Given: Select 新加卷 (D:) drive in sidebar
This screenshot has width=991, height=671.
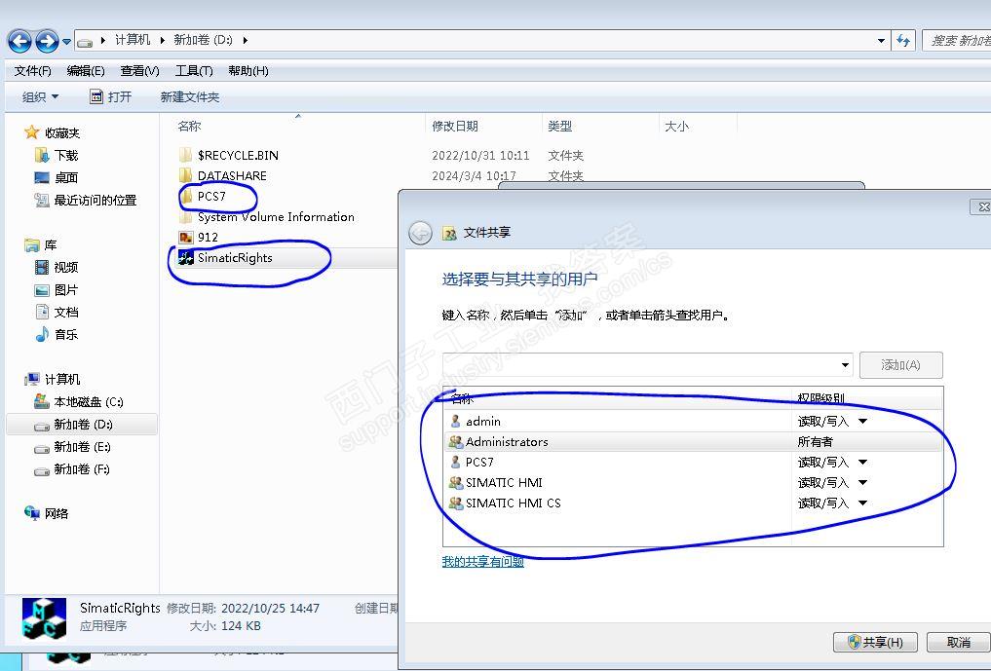Looking at the screenshot, I should pos(83,425).
